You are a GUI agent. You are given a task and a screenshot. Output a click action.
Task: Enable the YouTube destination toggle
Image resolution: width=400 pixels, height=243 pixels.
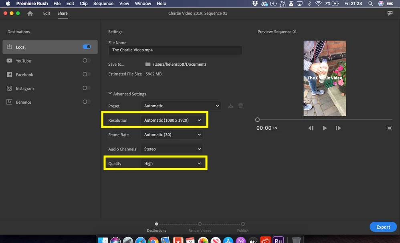[87, 60]
